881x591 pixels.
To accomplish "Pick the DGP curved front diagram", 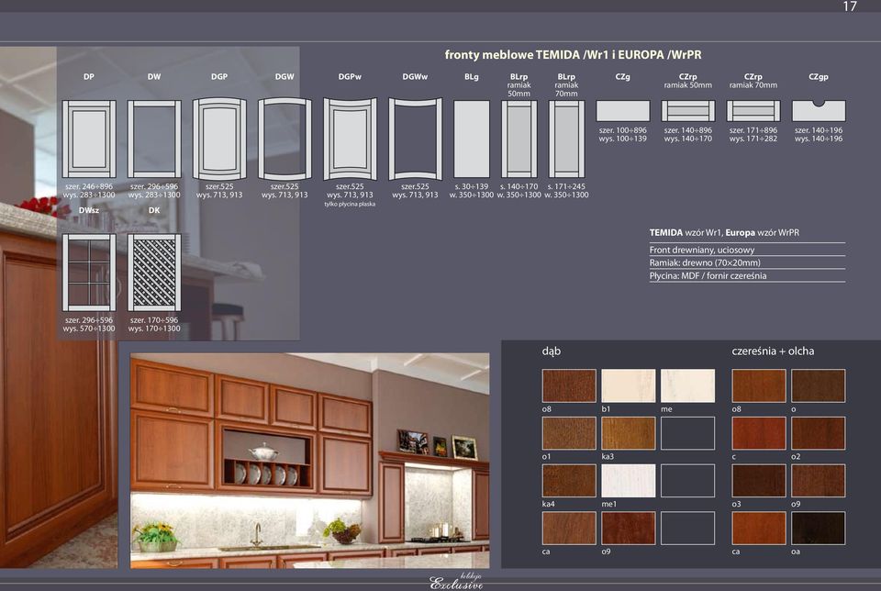I will click(219, 139).
